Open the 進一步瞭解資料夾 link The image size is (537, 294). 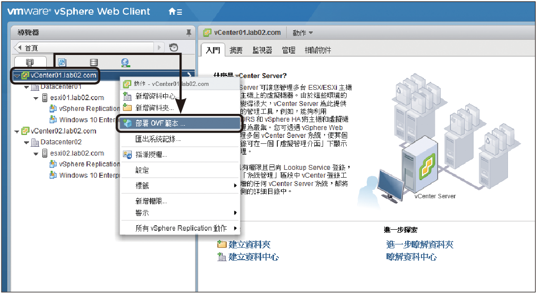click(419, 244)
